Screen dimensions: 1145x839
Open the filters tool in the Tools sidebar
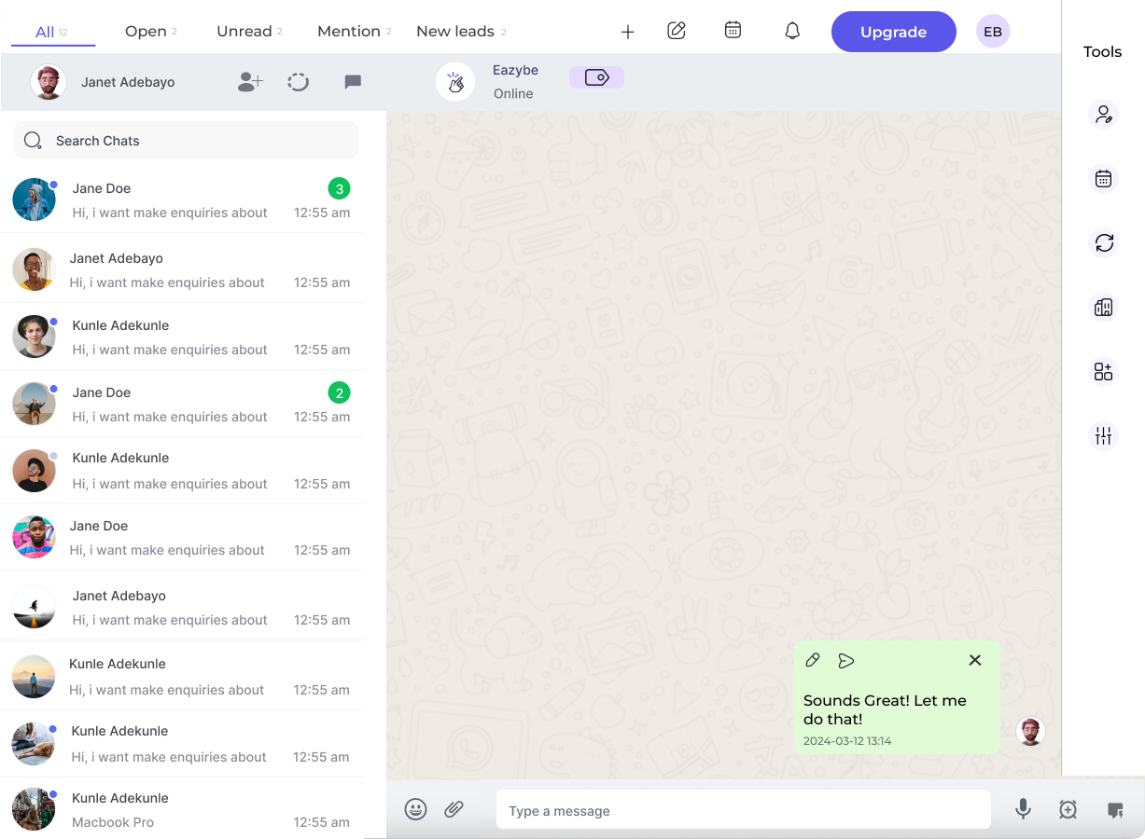click(1103, 435)
